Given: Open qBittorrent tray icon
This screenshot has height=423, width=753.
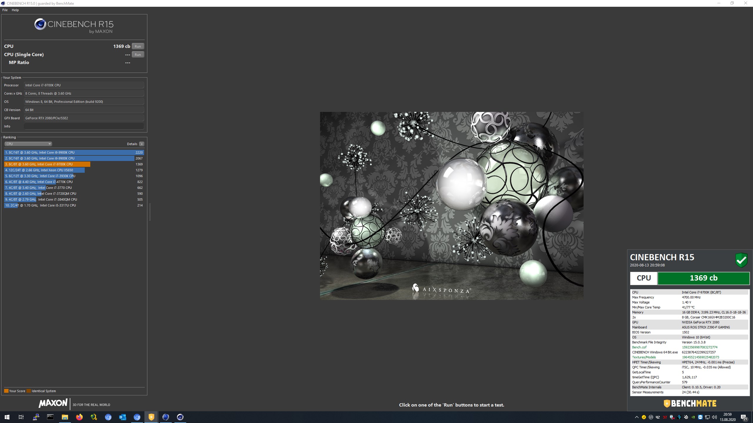Looking at the screenshot, I should pyautogui.click(x=651, y=417).
